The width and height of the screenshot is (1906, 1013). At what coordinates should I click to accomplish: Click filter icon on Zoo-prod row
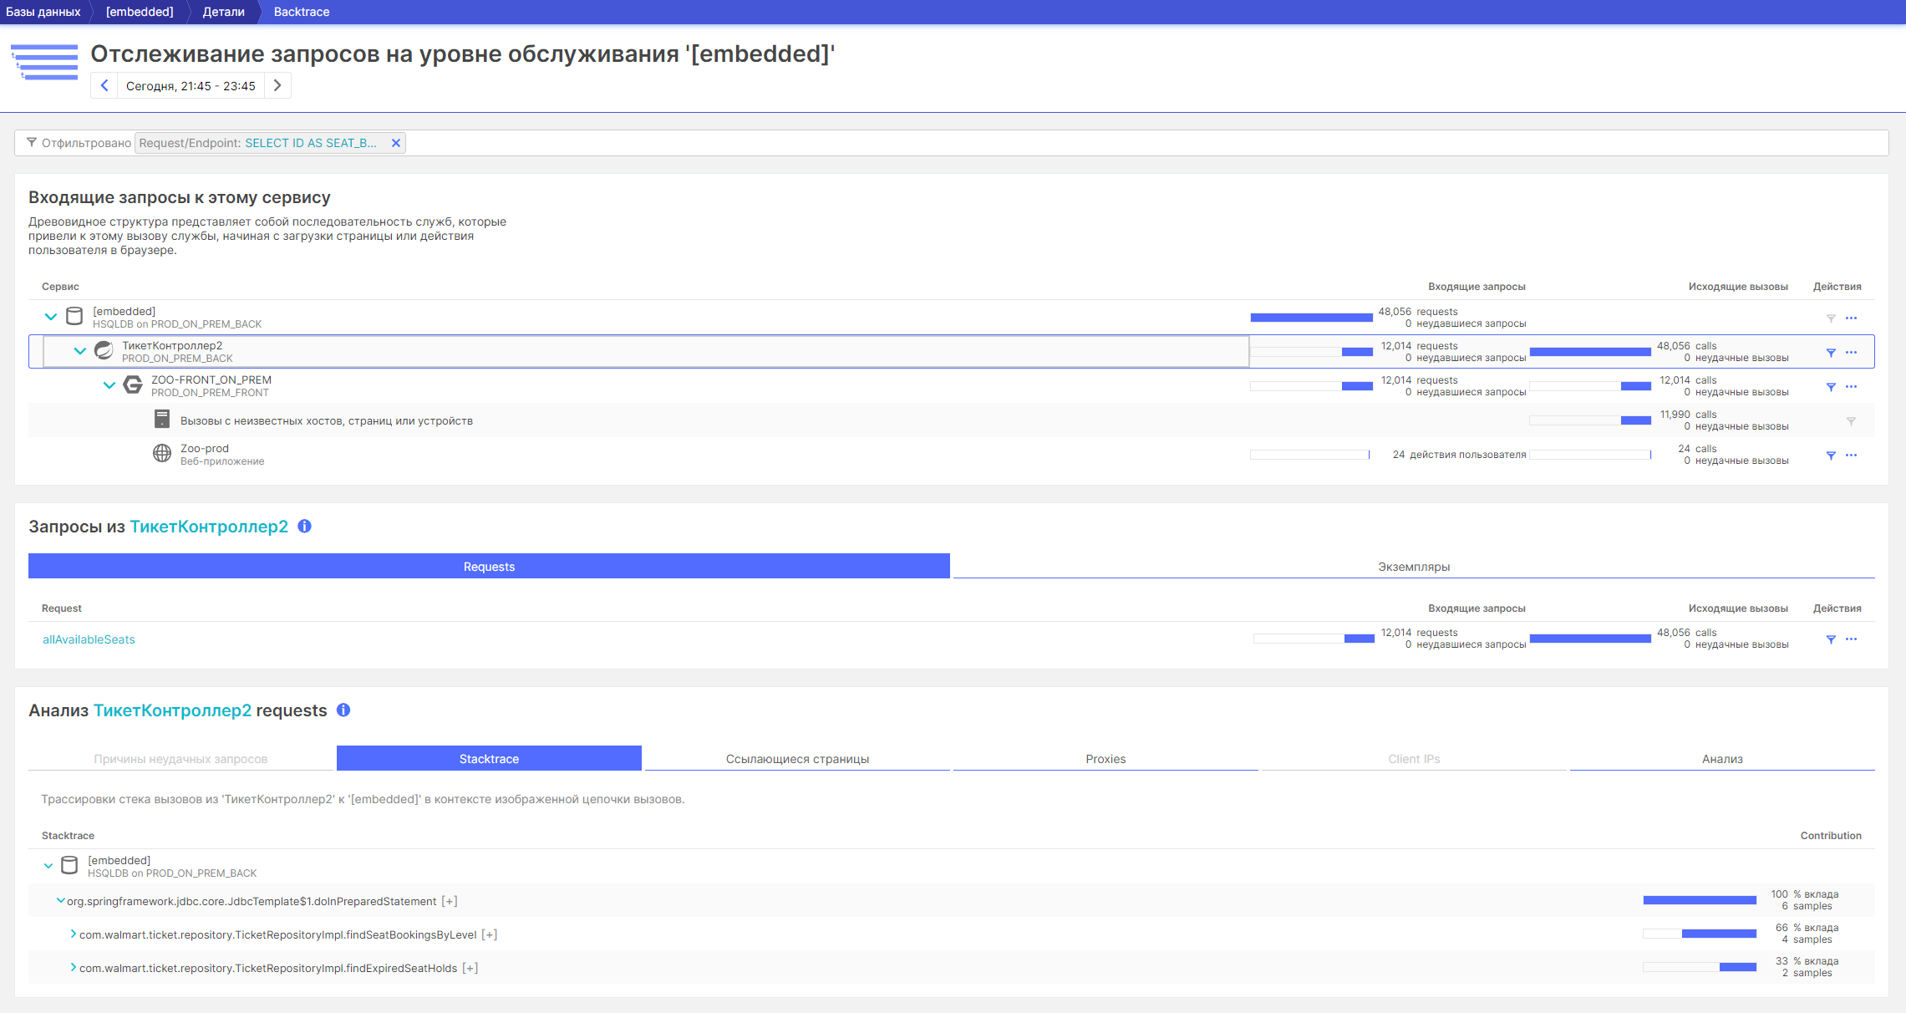tap(1830, 456)
